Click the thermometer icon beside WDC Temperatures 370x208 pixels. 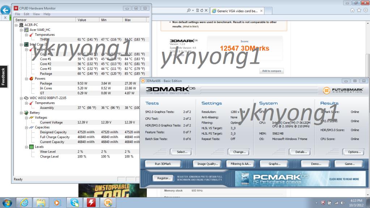point(31,103)
